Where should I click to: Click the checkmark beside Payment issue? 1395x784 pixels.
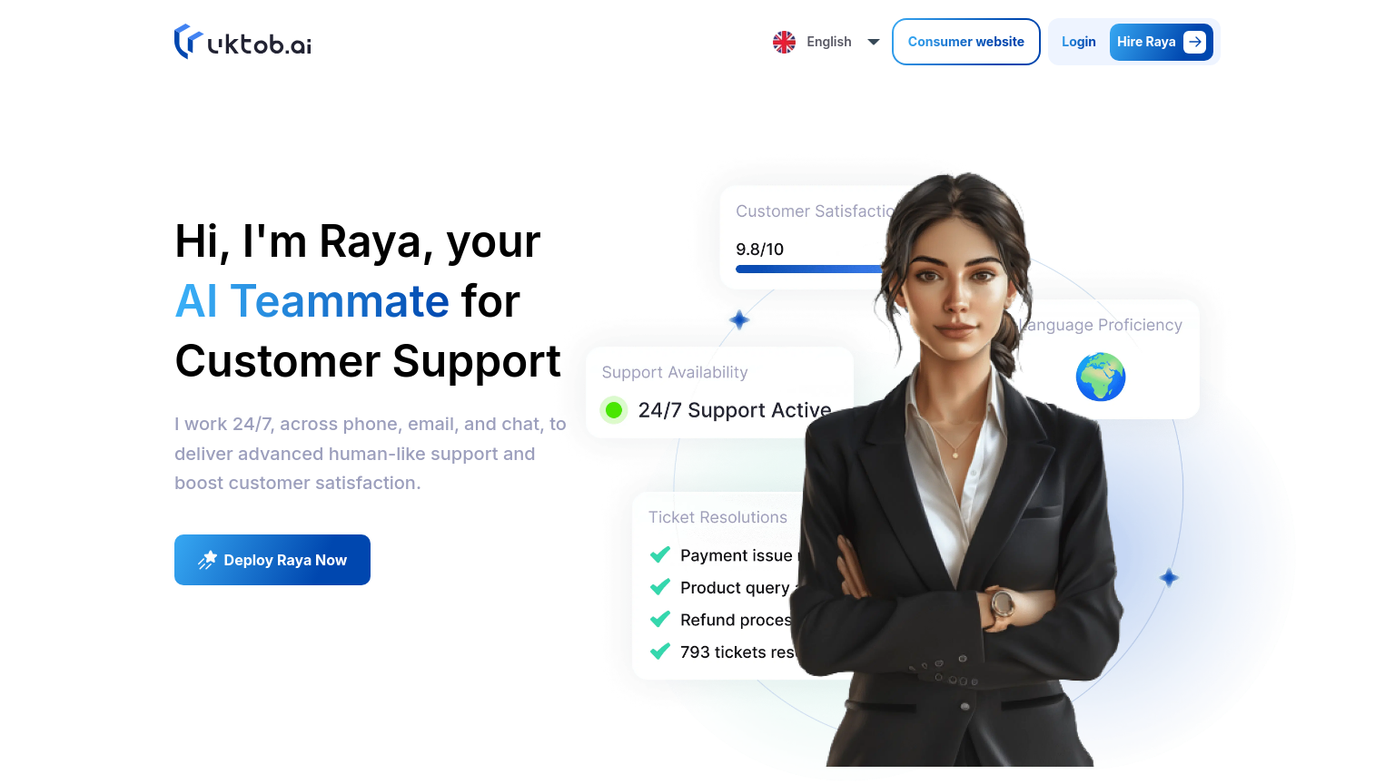660,554
